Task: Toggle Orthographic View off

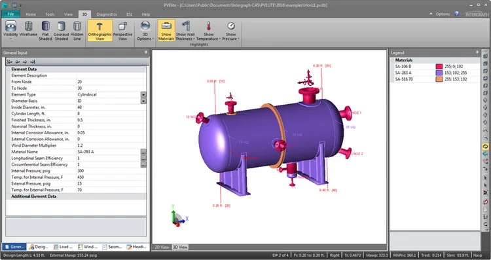Action: [x=100, y=30]
